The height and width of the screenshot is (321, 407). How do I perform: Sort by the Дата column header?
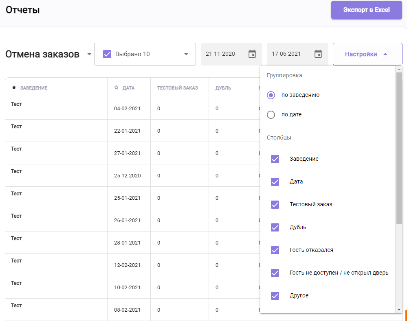(x=128, y=88)
